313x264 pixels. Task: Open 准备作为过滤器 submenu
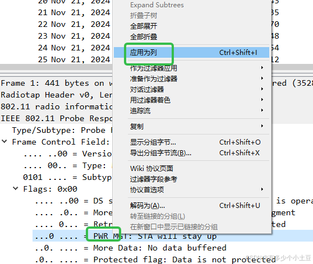[x=191, y=78]
